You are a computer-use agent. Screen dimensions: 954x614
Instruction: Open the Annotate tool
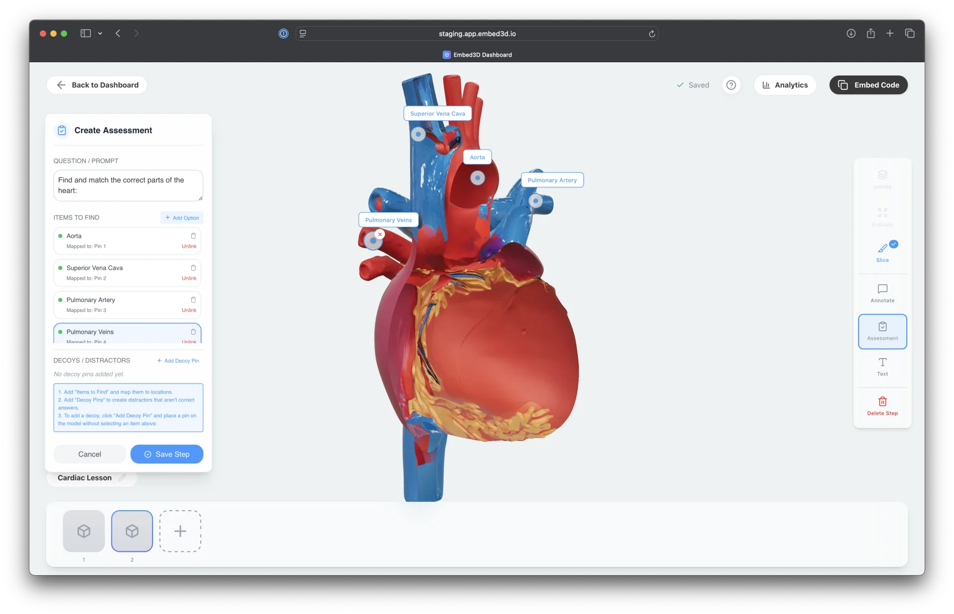(x=882, y=293)
